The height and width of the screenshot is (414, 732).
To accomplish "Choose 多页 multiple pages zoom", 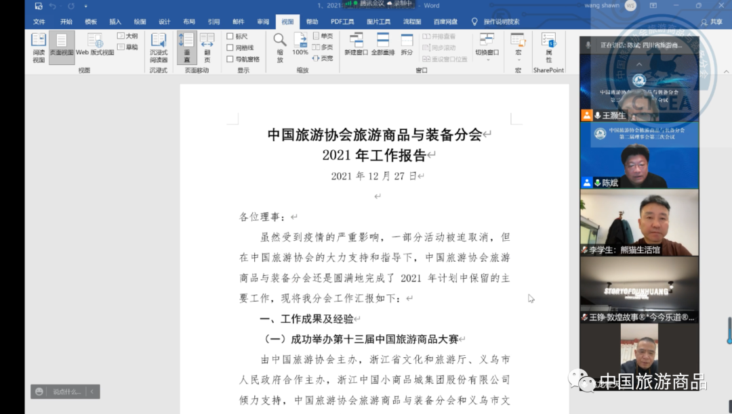I will point(323,47).
